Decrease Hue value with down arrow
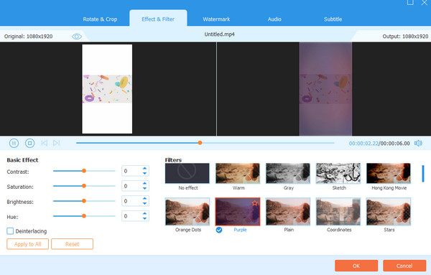Viewport: 431px width, 275px height. (144, 219)
